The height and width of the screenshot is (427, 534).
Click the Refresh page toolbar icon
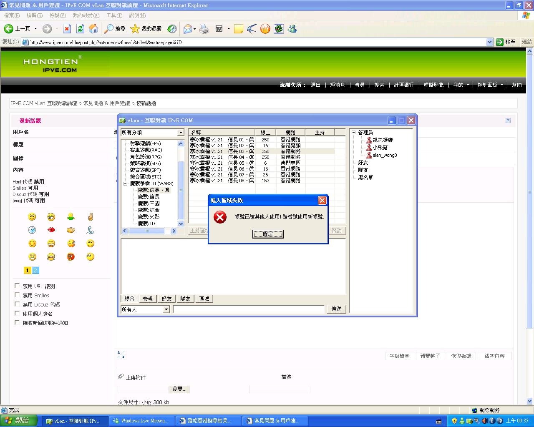click(80, 29)
